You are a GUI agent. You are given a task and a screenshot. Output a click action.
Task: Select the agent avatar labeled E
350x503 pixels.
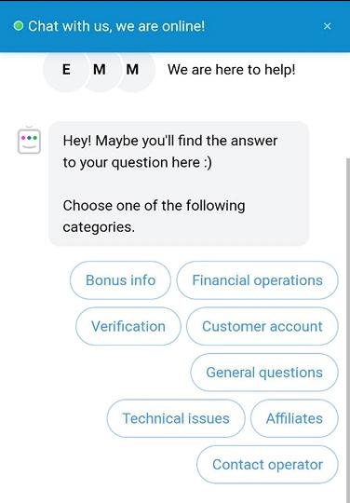tap(66, 70)
